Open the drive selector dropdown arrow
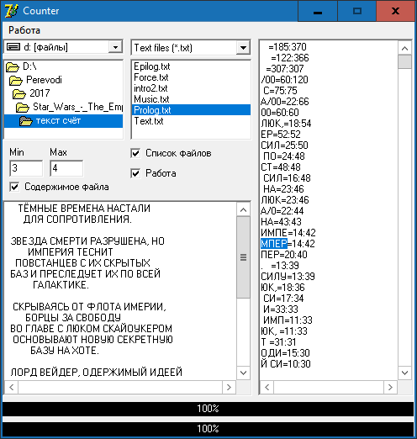This screenshot has height=439, width=417. click(115, 47)
